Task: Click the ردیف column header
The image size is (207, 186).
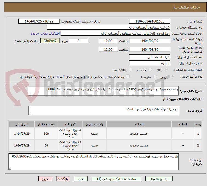Action: click(x=198, y=124)
